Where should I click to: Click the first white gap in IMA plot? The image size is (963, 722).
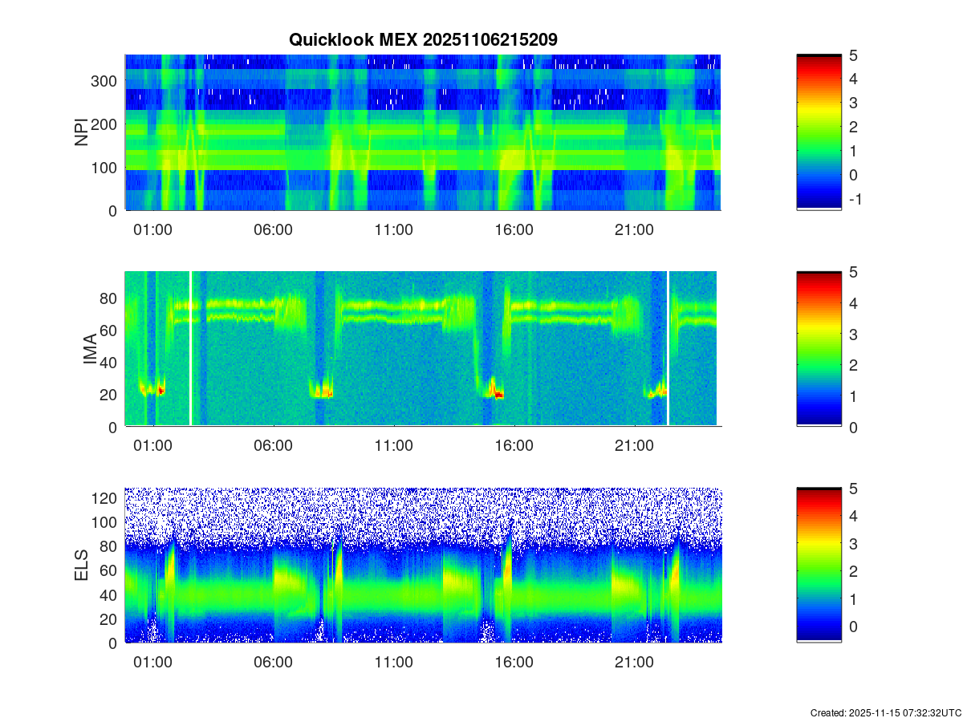pyautogui.click(x=190, y=349)
